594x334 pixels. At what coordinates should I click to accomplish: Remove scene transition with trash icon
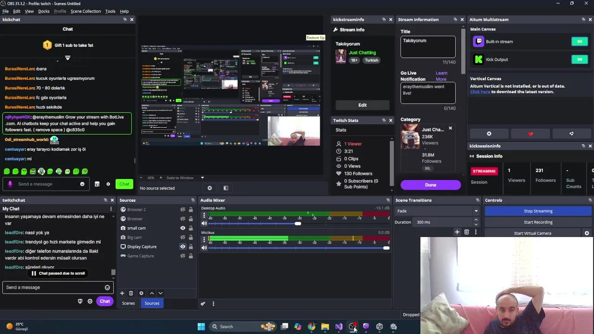click(467, 232)
